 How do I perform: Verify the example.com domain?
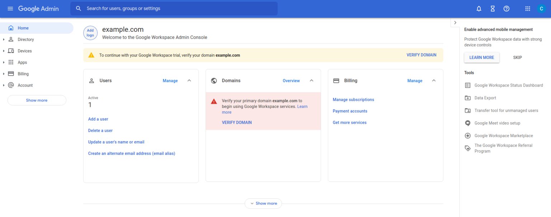point(421,55)
